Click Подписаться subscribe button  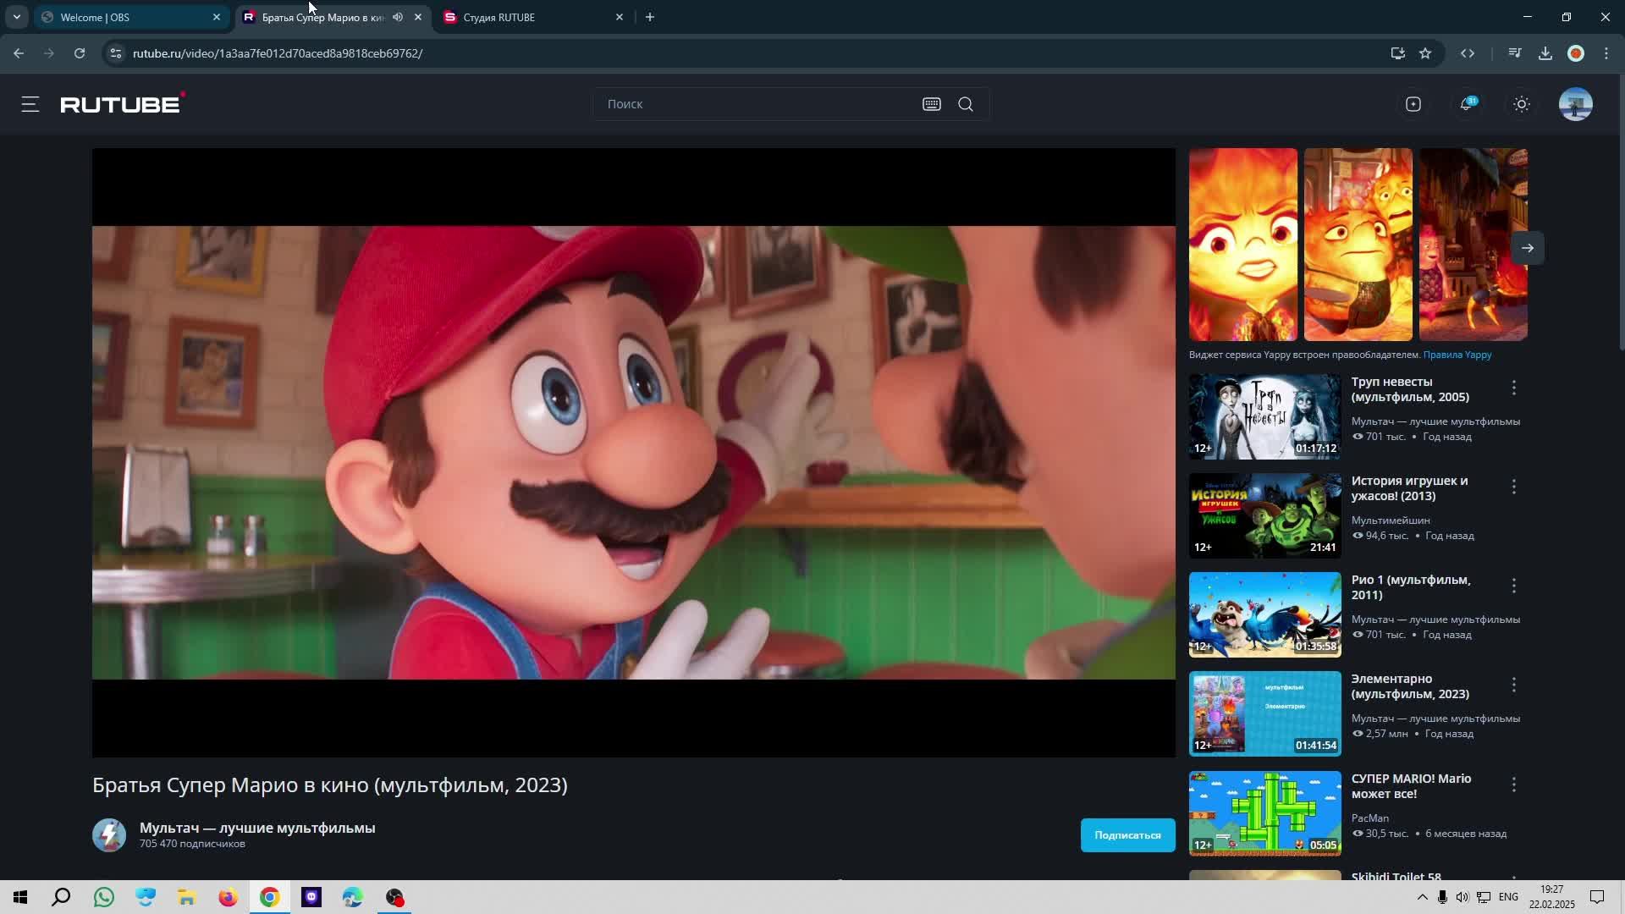pos(1127,834)
